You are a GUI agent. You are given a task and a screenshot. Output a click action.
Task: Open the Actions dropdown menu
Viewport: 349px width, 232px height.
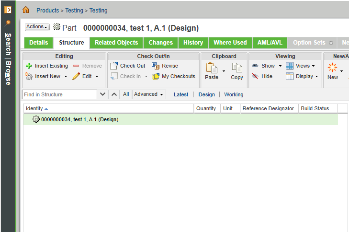click(37, 27)
